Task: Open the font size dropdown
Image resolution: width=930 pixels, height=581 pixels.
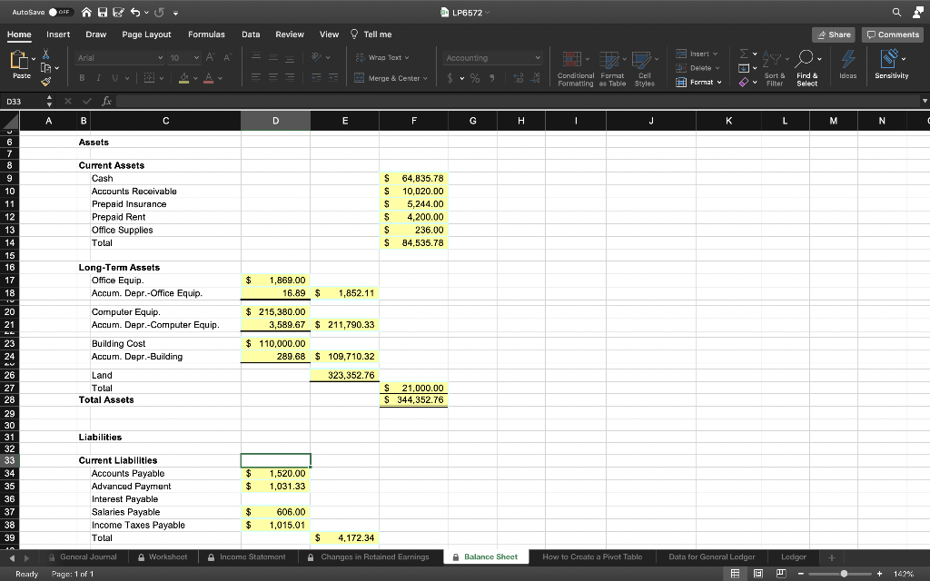Action: pos(196,57)
